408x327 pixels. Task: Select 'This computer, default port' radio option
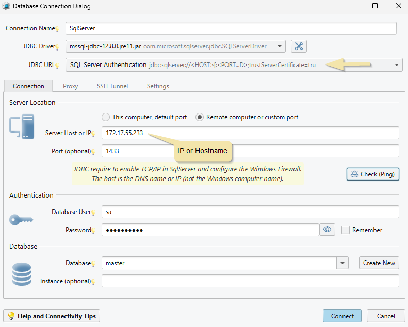point(106,117)
